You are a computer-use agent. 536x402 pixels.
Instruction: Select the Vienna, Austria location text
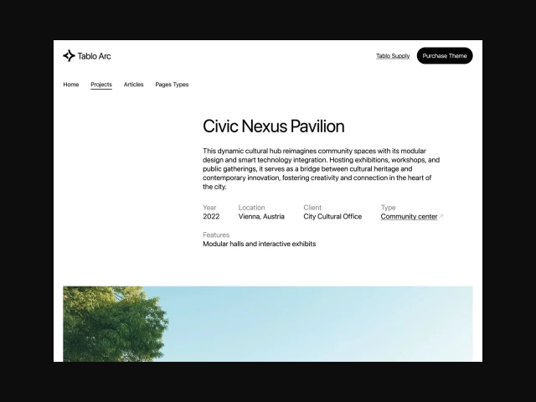pyautogui.click(x=261, y=216)
